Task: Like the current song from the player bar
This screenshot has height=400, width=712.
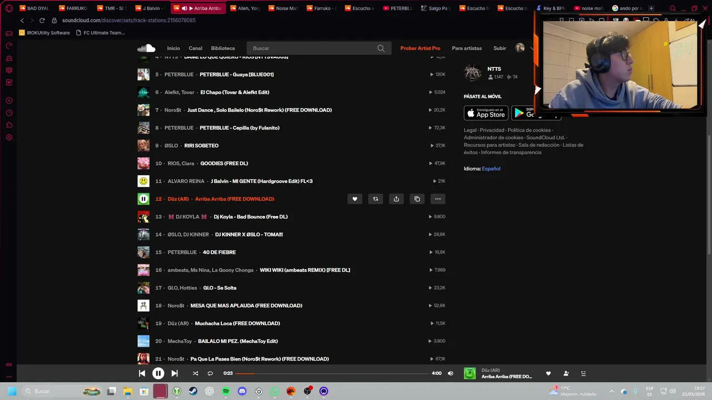Action: pos(548,373)
